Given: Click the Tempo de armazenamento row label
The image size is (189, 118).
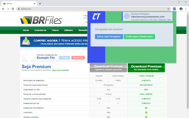Looking at the screenshot, I should tap(35, 94).
